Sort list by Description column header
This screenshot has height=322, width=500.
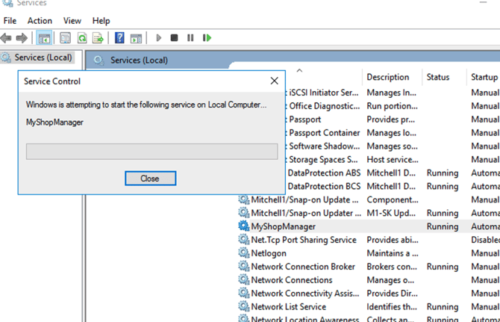point(388,77)
